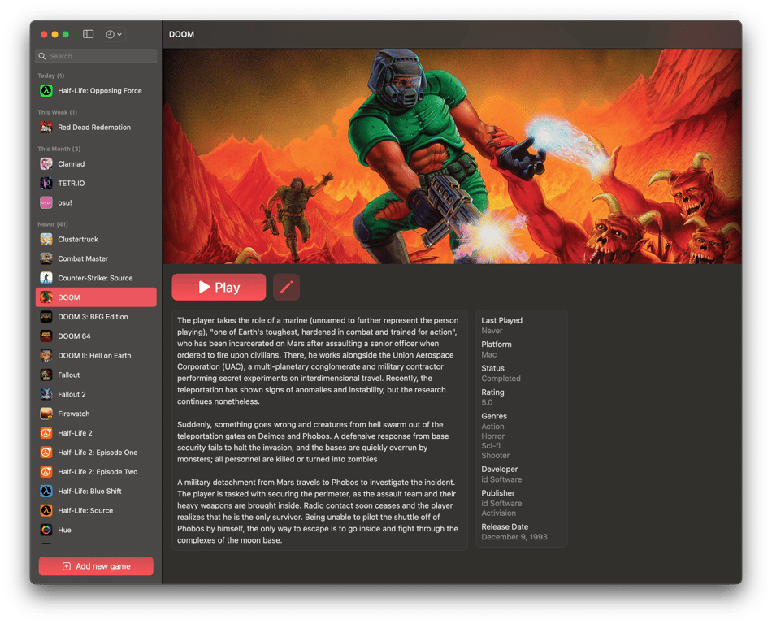
Task: Click release date December 9, 1993
Action: (x=514, y=537)
